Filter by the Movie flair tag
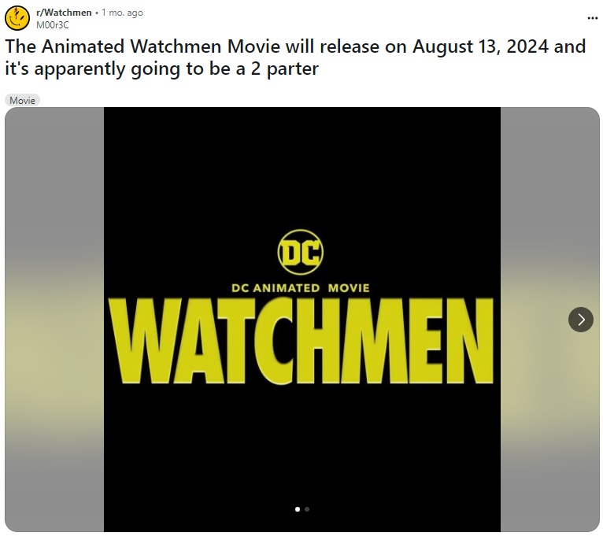 (x=22, y=101)
